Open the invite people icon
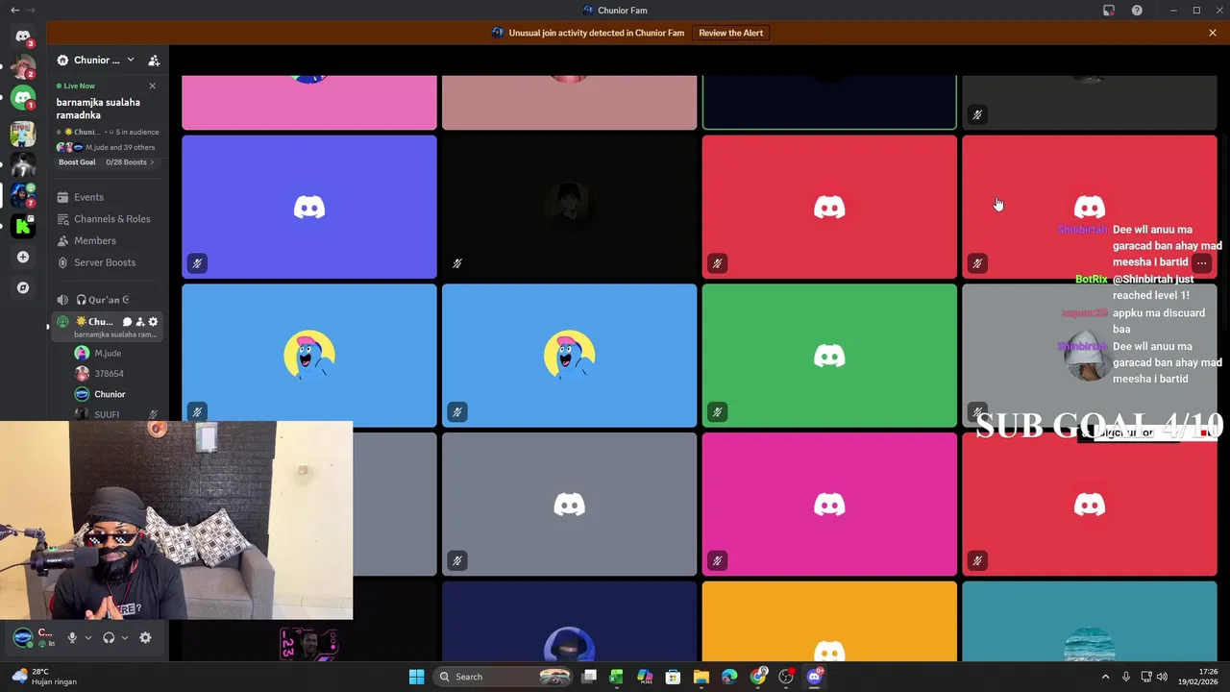 tap(154, 60)
